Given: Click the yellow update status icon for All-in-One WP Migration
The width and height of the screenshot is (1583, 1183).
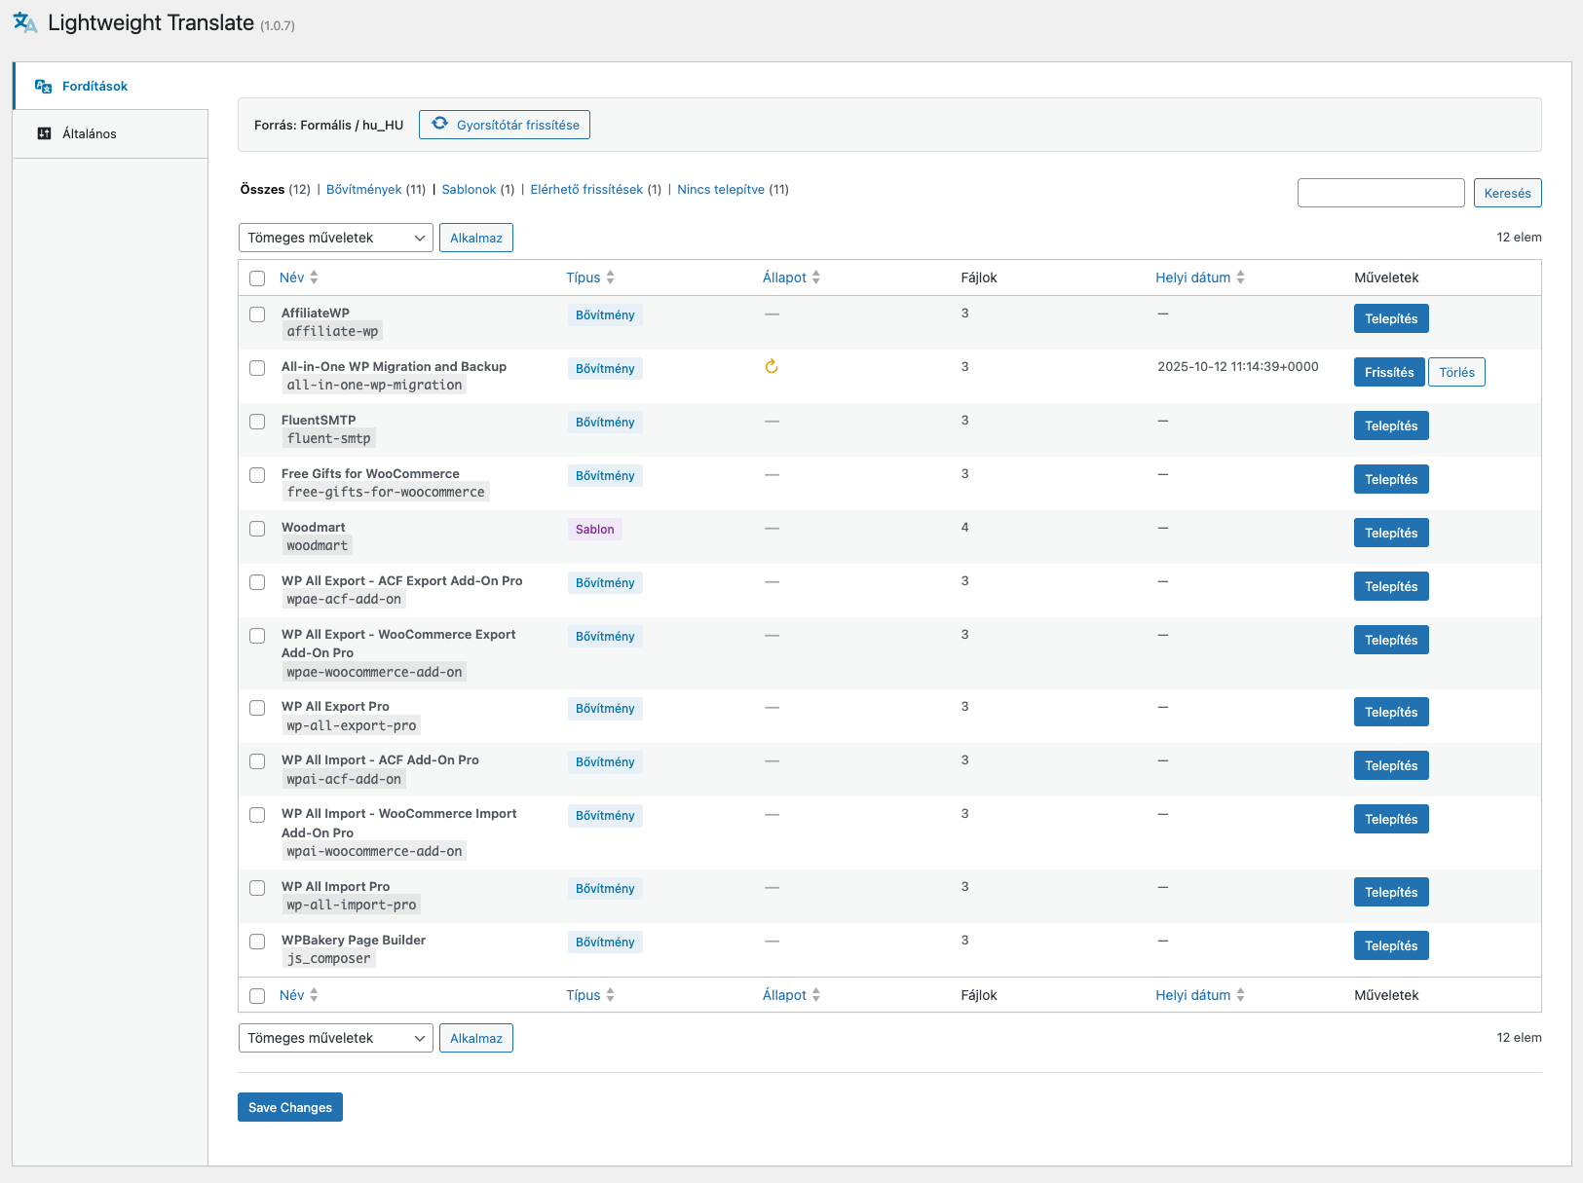Looking at the screenshot, I should coord(772,367).
